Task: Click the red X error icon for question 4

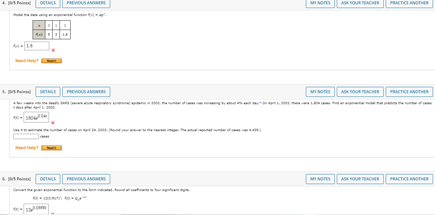Action: (x=53, y=50)
